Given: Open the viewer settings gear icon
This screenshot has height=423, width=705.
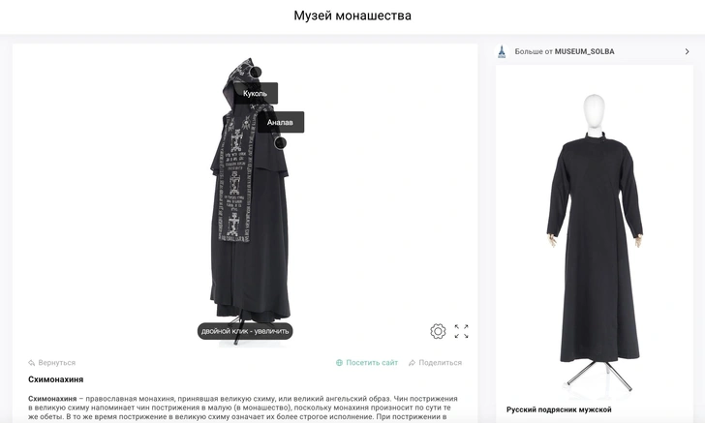Looking at the screenshot, I should click(x=438, y=331).
